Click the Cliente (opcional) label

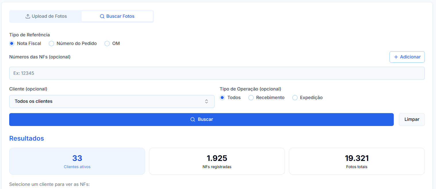[28, 89]
